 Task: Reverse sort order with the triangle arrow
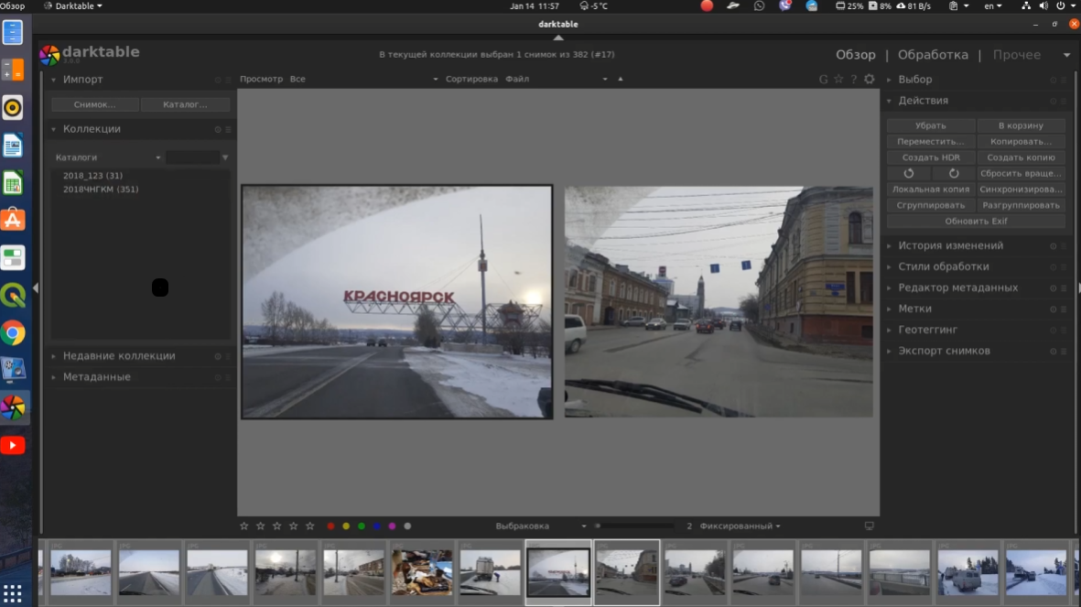pos(621,79)
